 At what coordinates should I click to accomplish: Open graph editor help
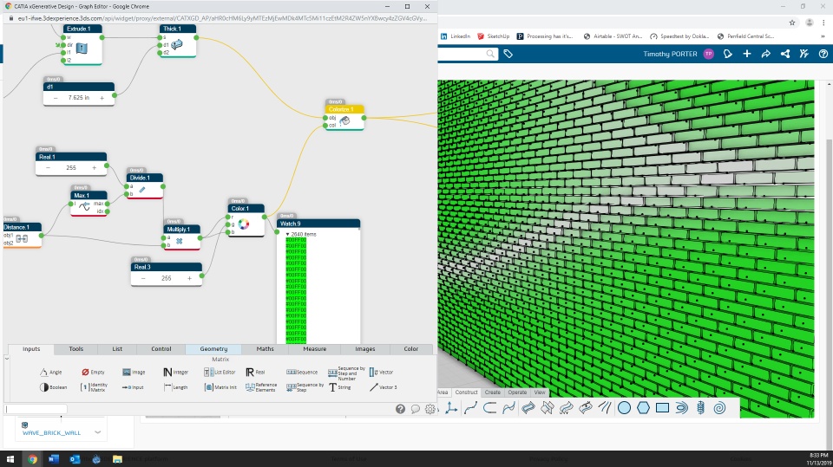[400, 409]
